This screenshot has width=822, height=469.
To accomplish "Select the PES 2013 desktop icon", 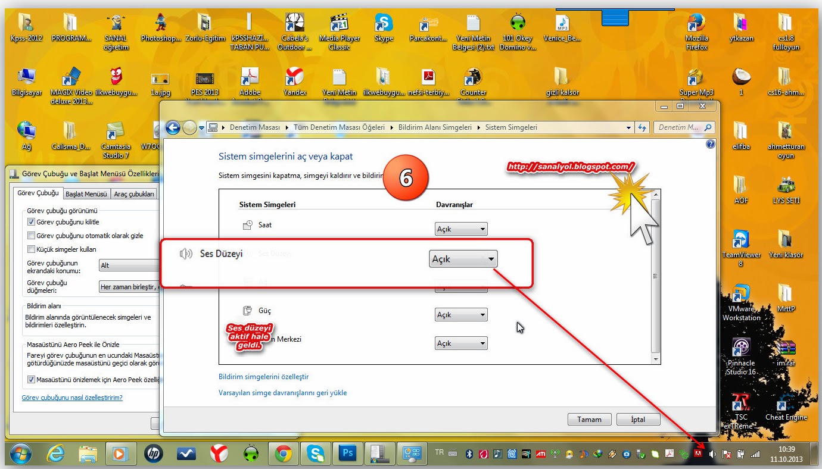I will coord(204,82).
